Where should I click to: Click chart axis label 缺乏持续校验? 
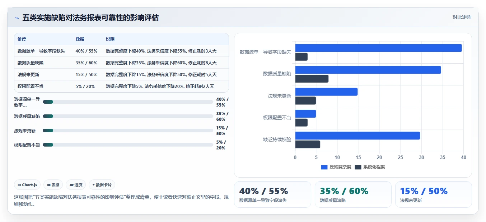point(277,139)
